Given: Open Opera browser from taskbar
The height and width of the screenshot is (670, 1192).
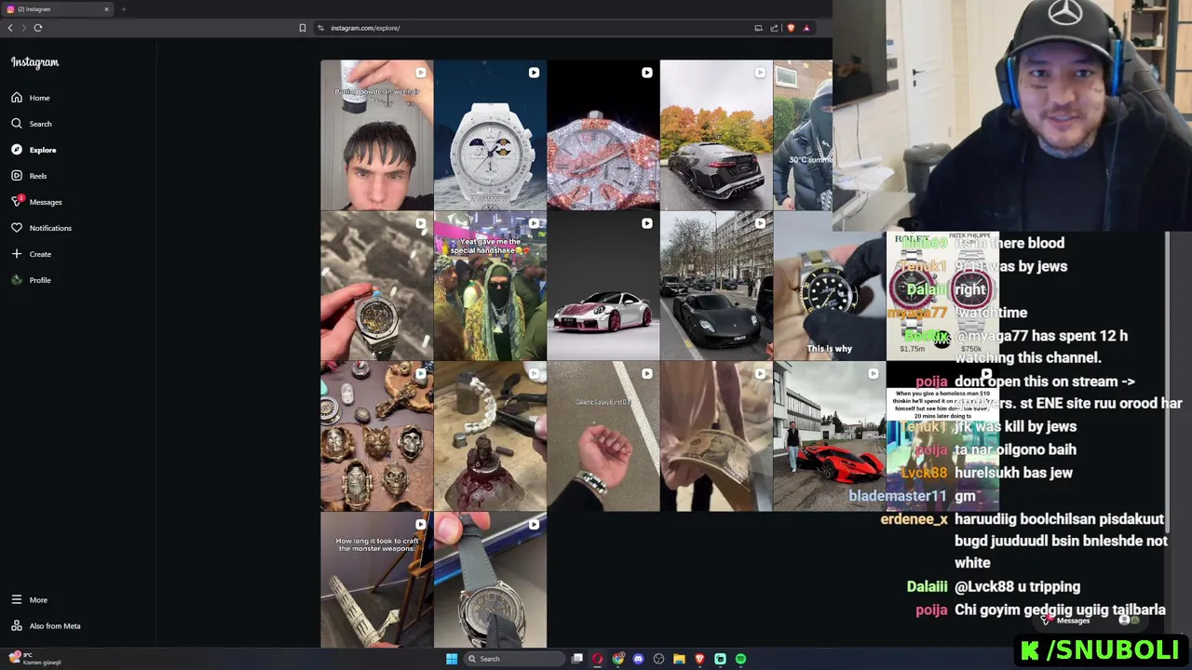Looking at the screenshot, I should [x=598, y=659].
